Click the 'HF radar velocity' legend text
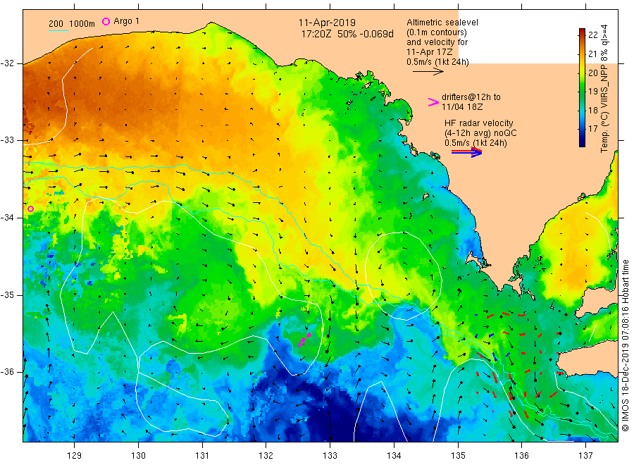This screenshot has height=465, width=634. tap(479, 123)
